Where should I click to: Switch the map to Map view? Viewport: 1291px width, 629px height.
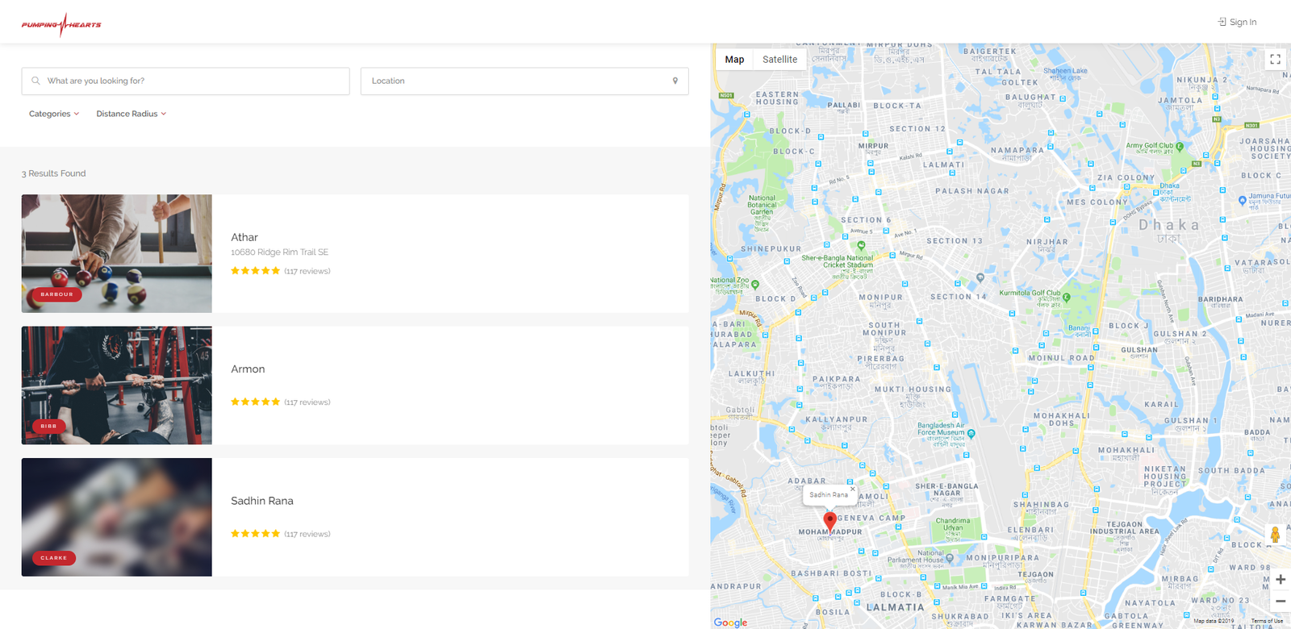pos(734,59)
